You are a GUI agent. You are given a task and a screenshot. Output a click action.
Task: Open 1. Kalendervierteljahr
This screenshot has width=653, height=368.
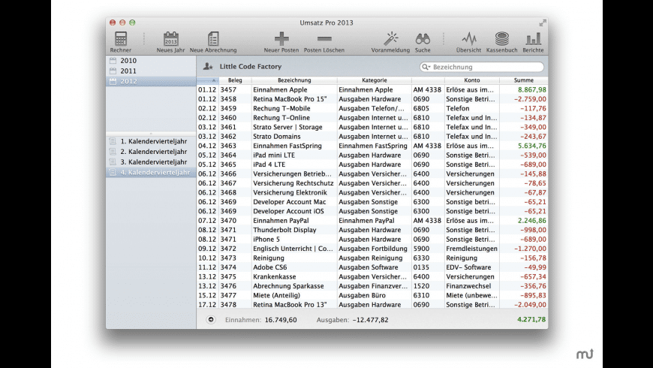pos(151,141)
